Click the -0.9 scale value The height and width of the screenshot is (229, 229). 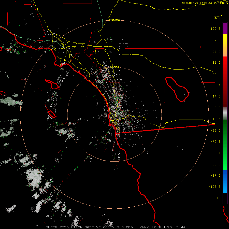click(x=217, y=108)
